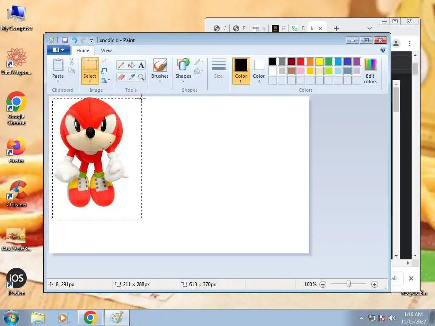
Task: Select the Color picker eyedropper tool
Action: click(131, 77)
